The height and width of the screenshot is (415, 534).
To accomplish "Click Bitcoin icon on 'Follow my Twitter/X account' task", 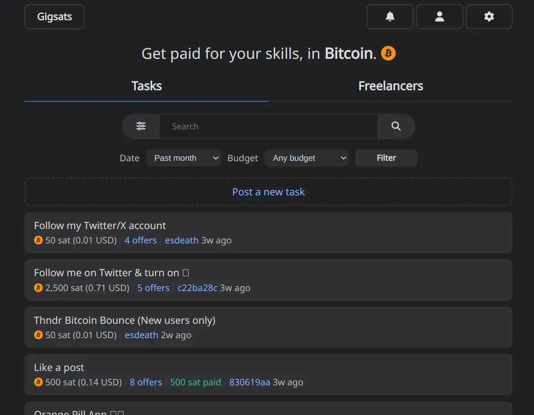I will point(39,240).
